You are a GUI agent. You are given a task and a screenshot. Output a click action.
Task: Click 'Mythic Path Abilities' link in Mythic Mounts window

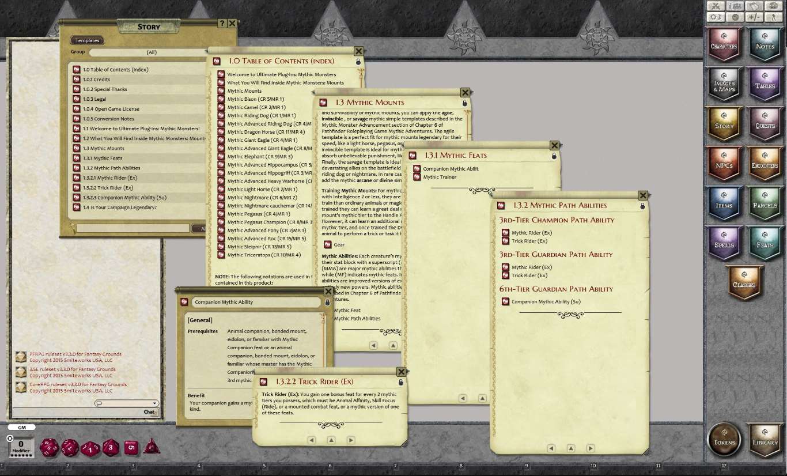[x=357, y=319]
